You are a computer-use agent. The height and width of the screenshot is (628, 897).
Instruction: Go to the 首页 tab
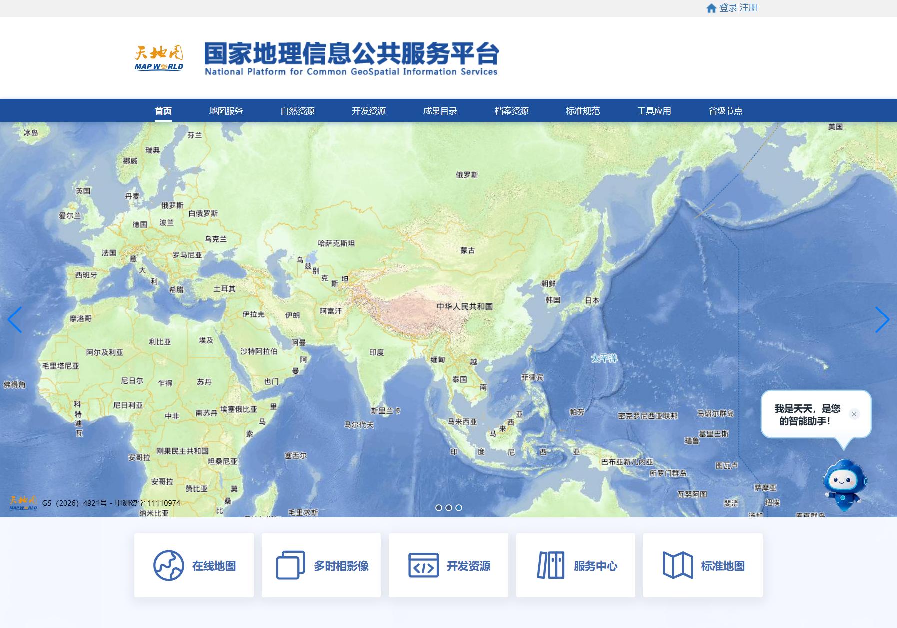[x=163, y=111]
